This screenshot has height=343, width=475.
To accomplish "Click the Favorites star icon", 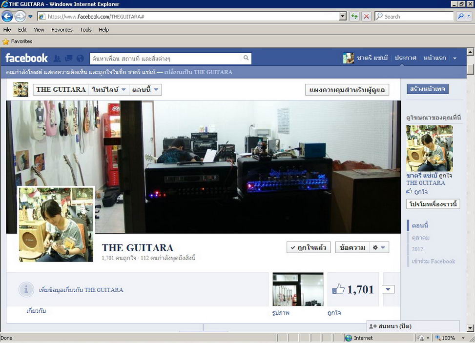I will pos(6,41).
